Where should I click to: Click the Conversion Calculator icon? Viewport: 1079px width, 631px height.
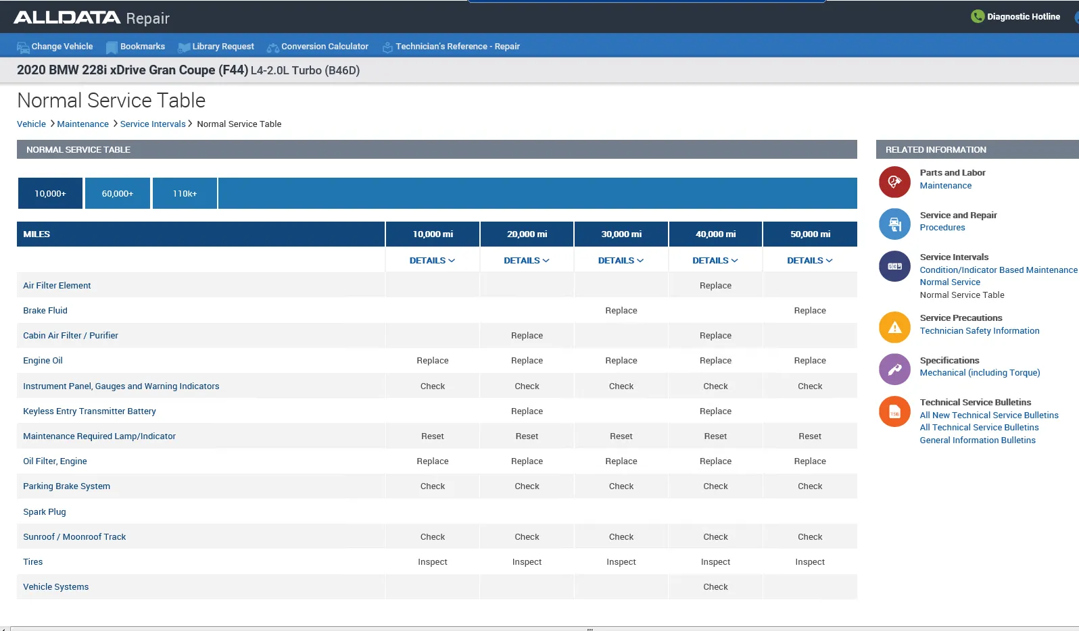pyautogui.click(x=273, y=47)
